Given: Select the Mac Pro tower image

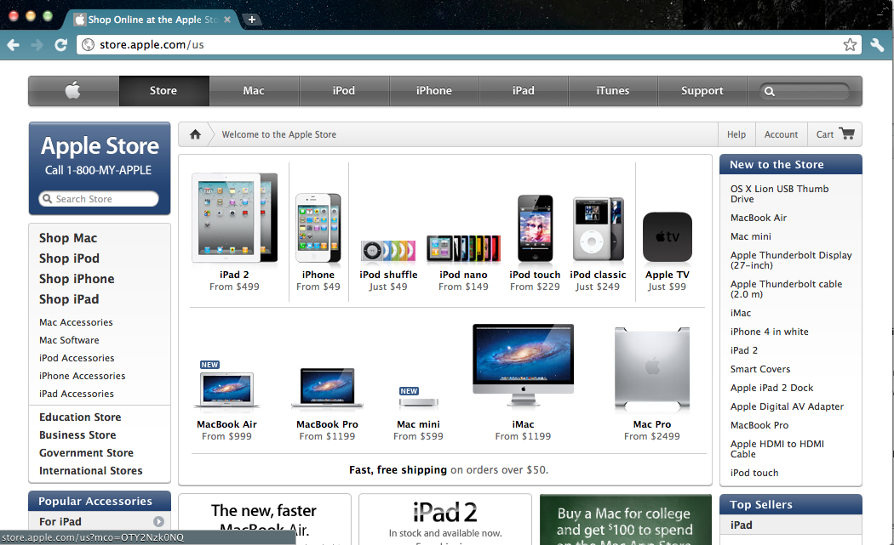Looking at the screenshot, I should pyautogui.click(x=652, y=368).
